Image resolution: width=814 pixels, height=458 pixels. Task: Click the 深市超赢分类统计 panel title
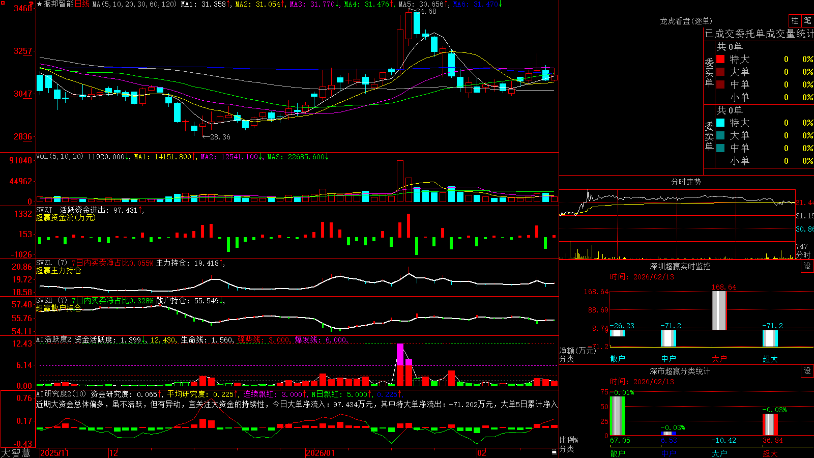[680, 371]
